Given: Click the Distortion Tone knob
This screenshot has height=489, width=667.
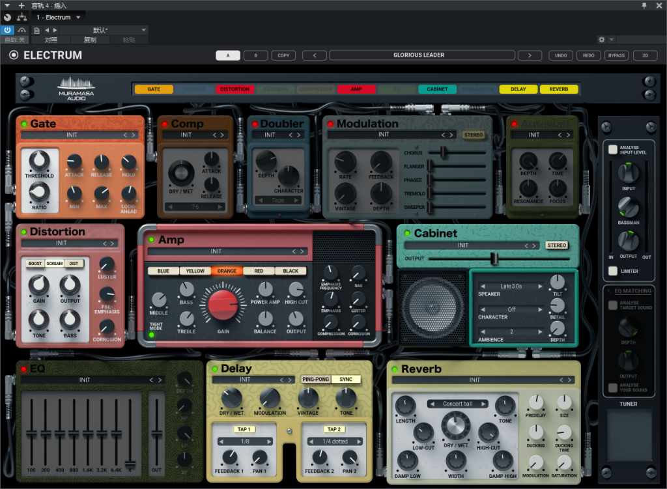Looking at the screenshot, I should coord(38,320).
